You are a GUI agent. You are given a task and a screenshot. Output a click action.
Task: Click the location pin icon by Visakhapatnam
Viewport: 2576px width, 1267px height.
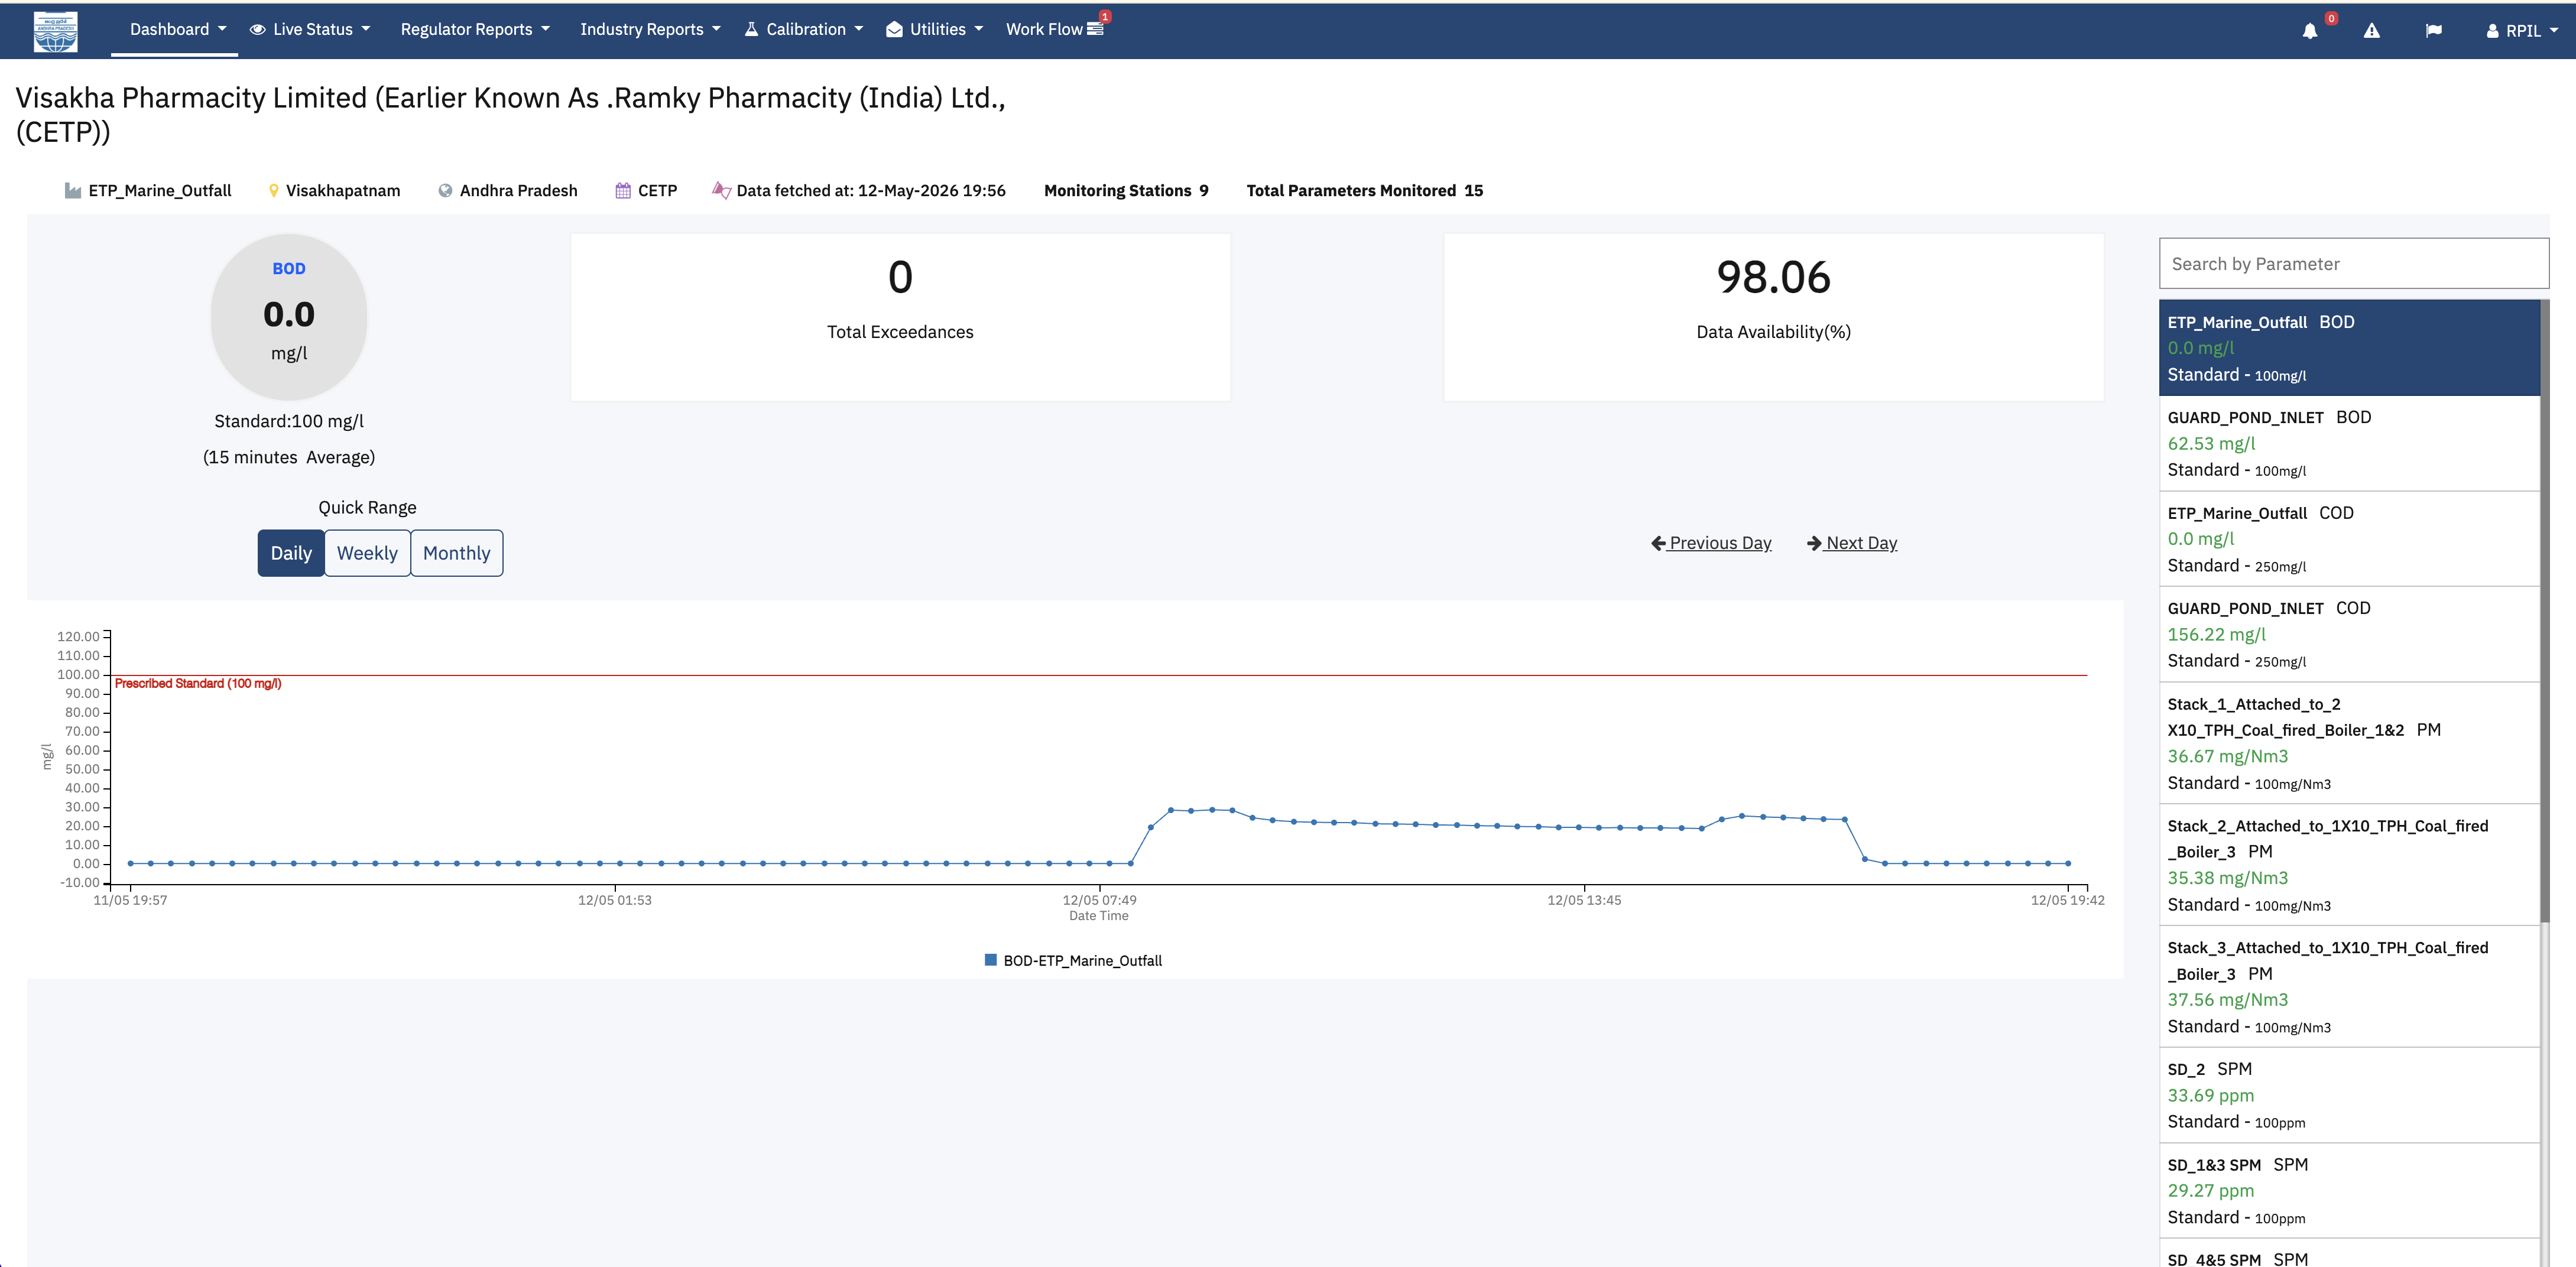tap(273, 190)
